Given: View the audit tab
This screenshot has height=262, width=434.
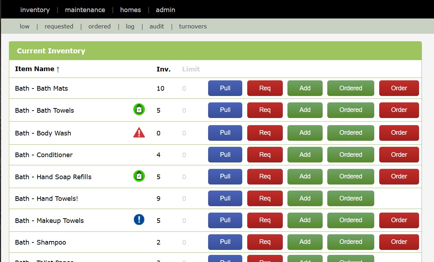Looking at the screenshot, I should point(157,26).
